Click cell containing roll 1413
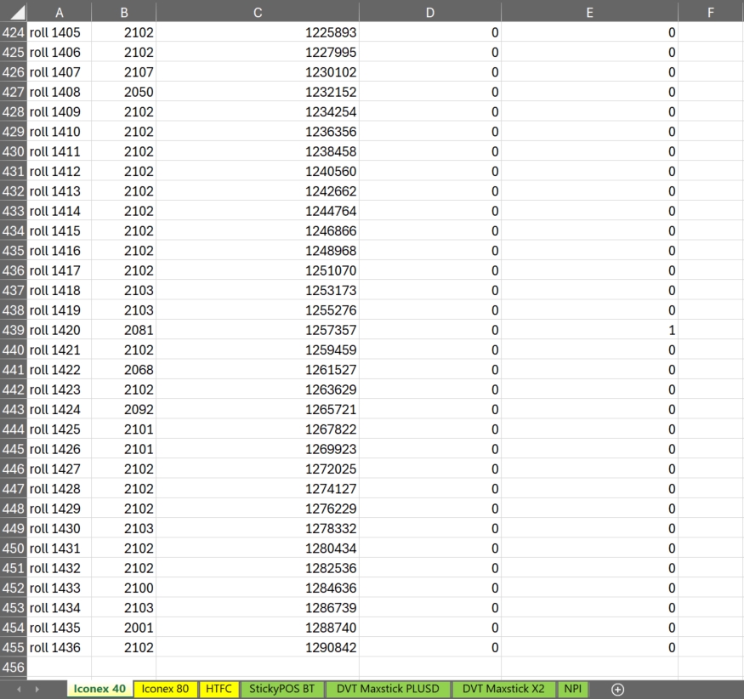The width and height of the screenshot is (744, 699). click(60, 191)
